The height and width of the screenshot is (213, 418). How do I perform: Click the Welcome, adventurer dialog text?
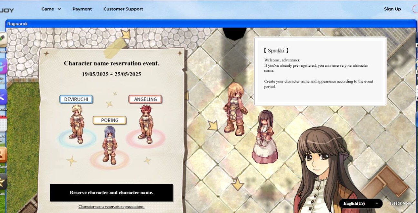pyautogui.click(x=282, y=60)
